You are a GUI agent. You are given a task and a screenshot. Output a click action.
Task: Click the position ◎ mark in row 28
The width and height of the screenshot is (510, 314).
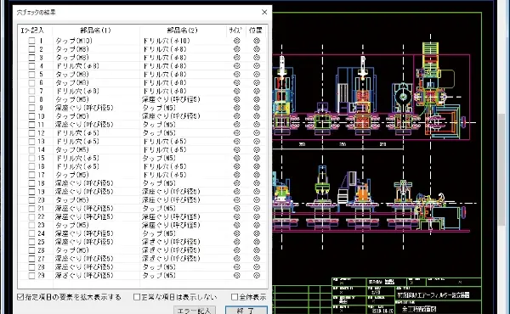pos(257,267)
